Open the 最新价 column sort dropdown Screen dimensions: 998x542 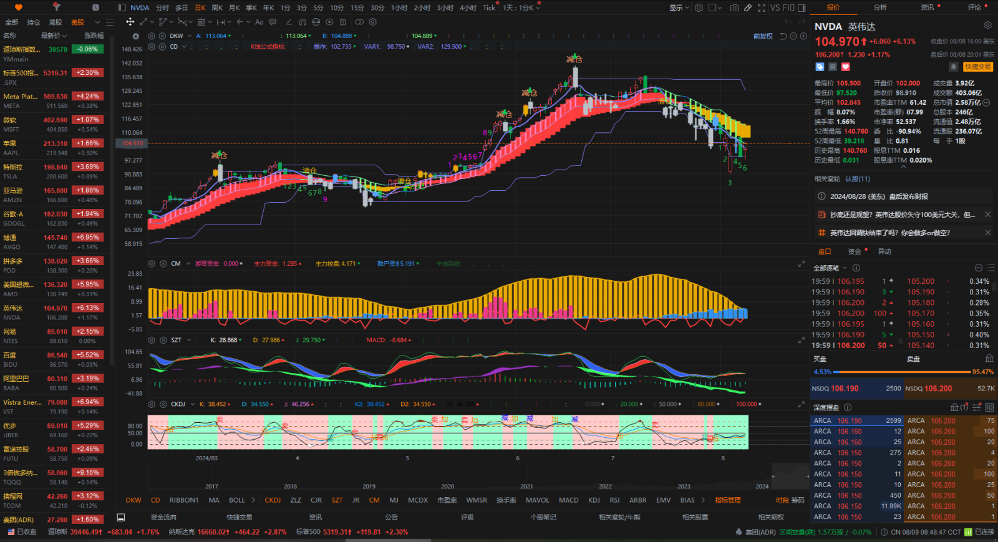click(54, 36)
